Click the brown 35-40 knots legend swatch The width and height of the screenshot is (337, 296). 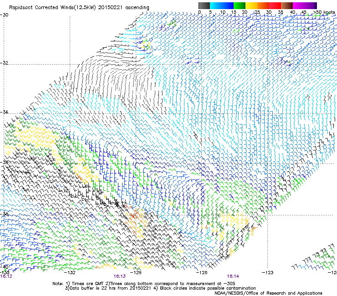tap(287, 5)
